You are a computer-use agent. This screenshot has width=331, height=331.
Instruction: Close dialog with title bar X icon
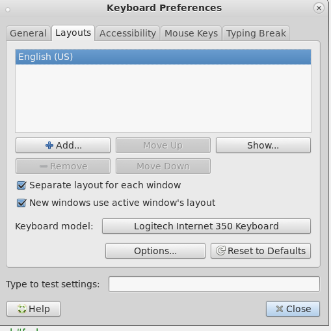pyautogui.click(x=319, y=8)
